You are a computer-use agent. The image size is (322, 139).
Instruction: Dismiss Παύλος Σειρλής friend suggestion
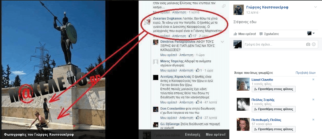313,99
